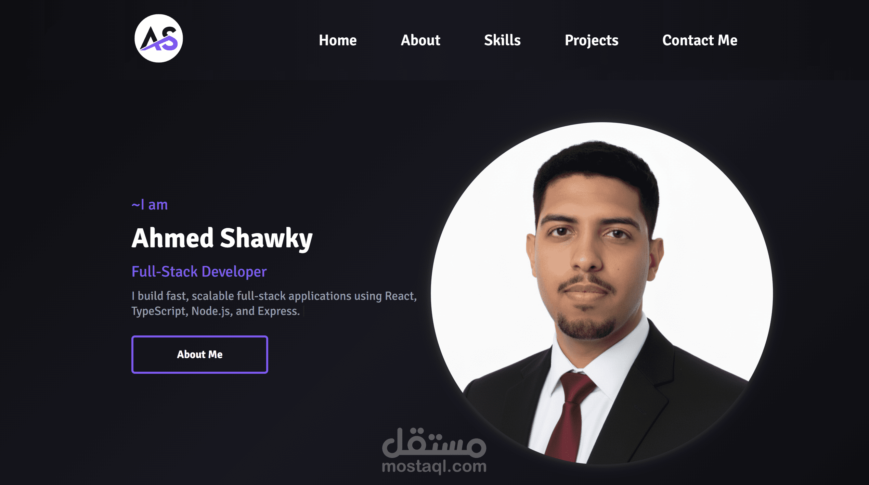
Task: Click the About Me button
Action: (x=200, y=354)
